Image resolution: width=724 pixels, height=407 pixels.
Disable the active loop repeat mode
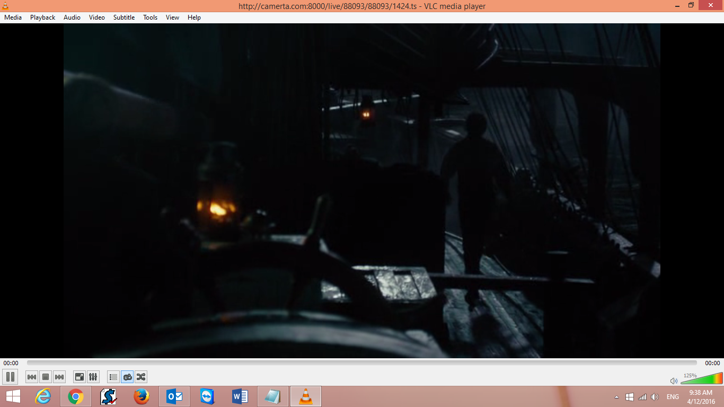(127, 376)
